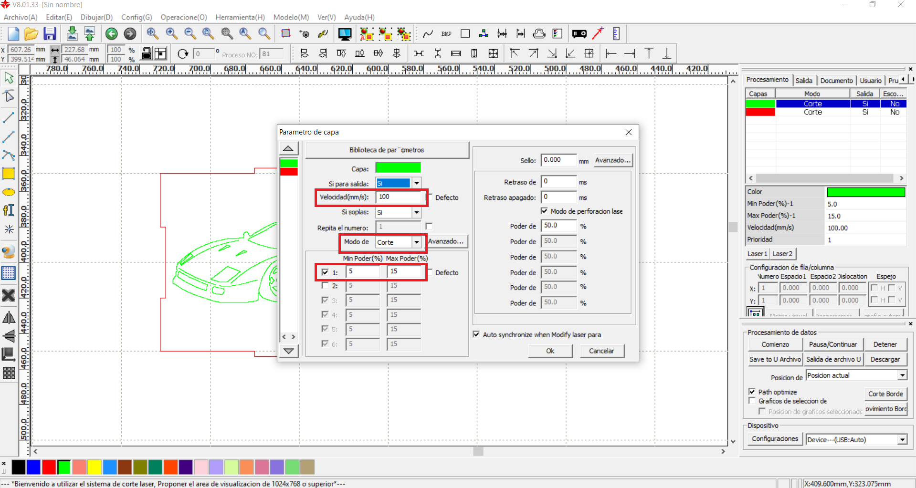Toggle Auto synchronize when Modify laser para

coord(476,334)
